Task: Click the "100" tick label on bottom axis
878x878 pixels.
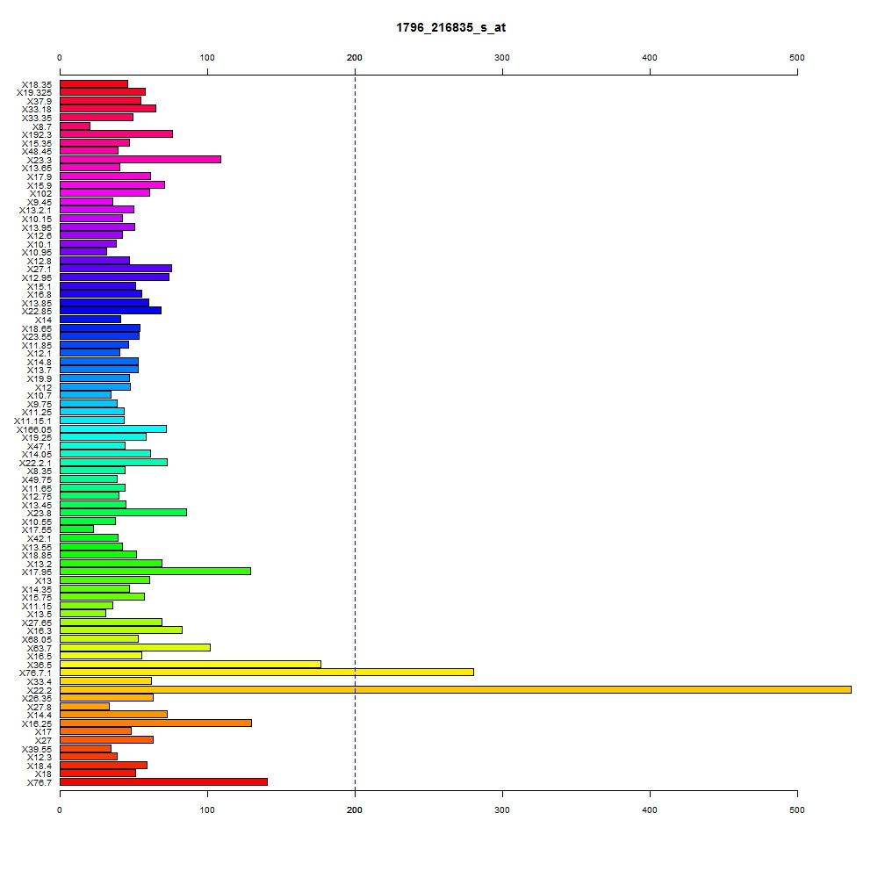Action: tap(207, 810)
